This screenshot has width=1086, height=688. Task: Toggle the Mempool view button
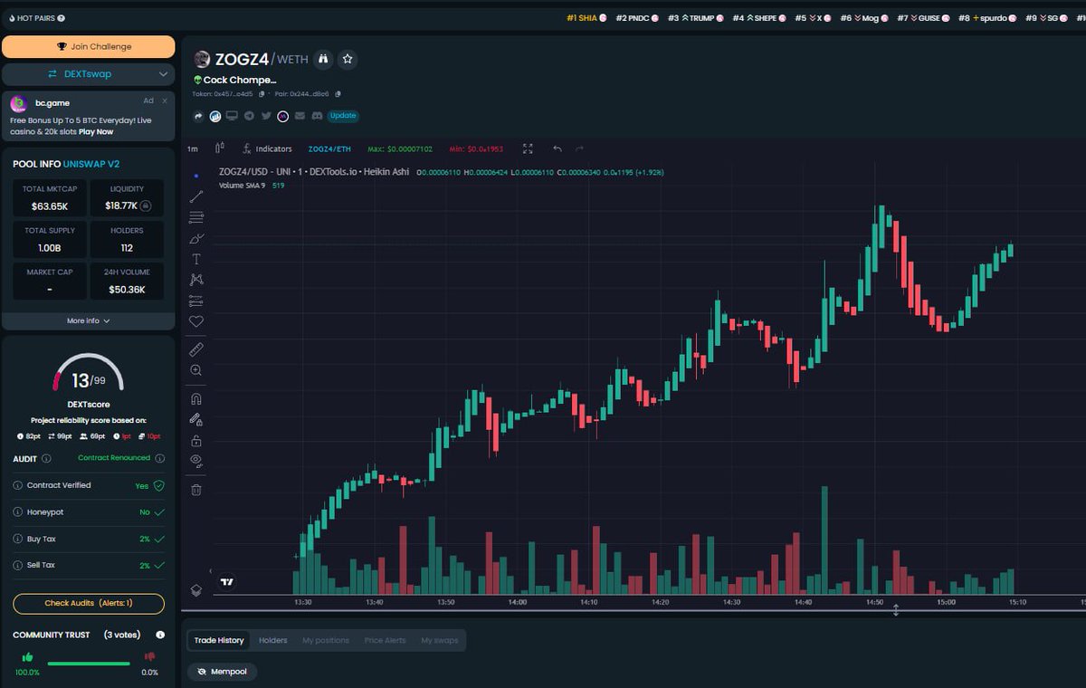(223, 672)
